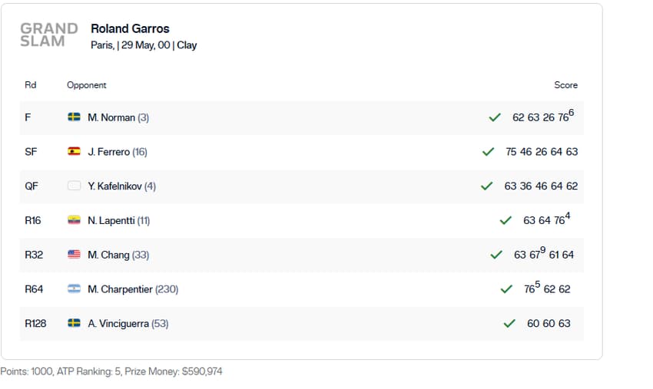Open Y. Kafelnikov player profile

(x=114, y=186)
